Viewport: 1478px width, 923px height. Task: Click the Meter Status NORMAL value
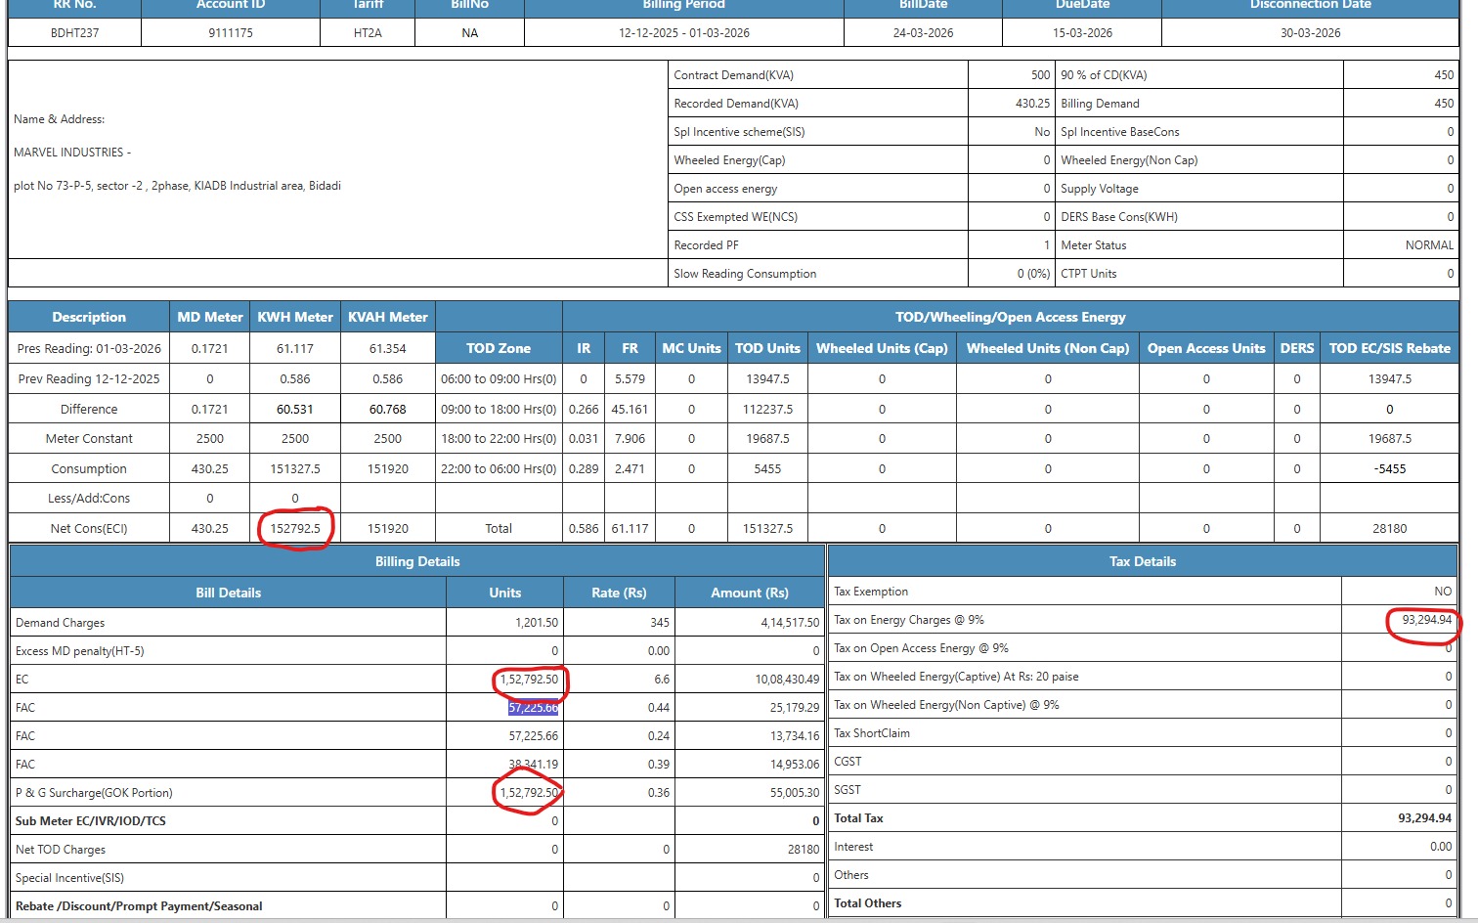coord(1428,245)
